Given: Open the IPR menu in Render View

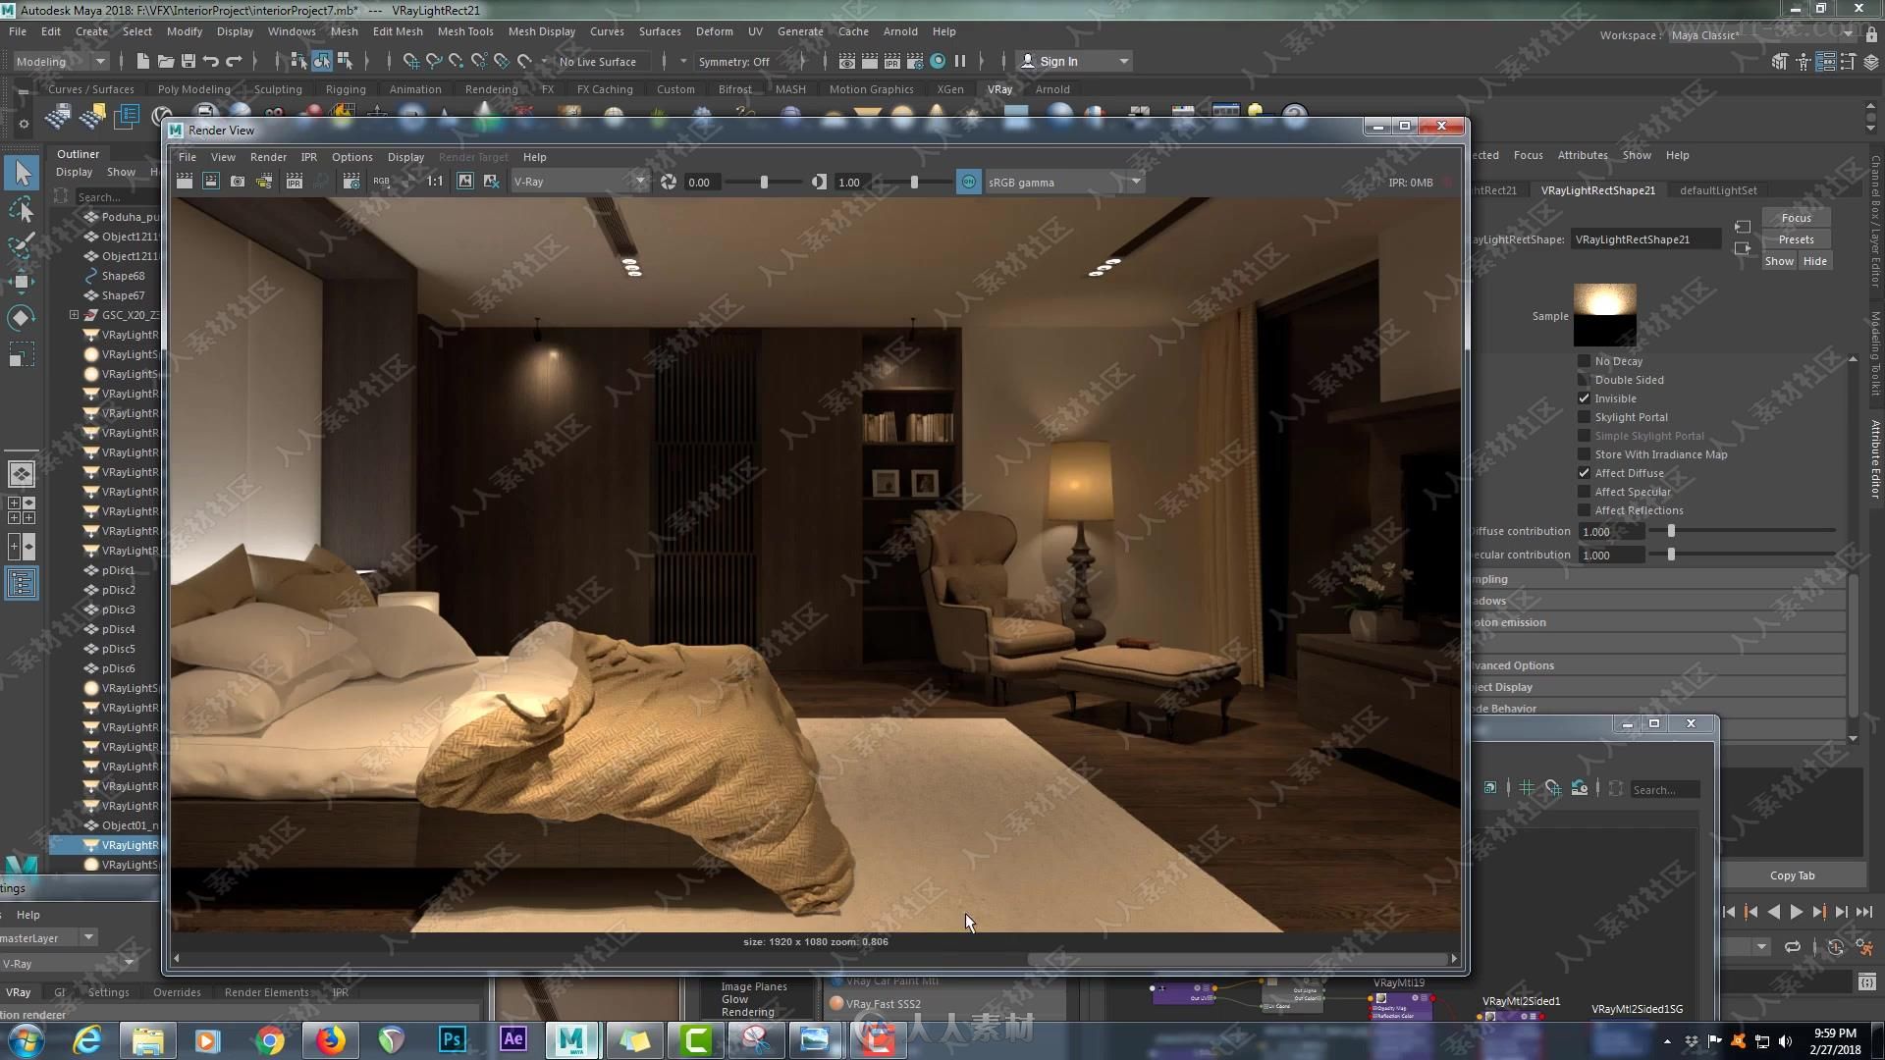Looking at the screenshot, I should (308, 157).
